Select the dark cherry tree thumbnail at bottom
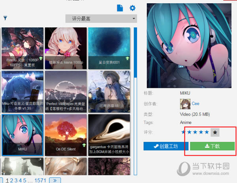 (x=109, y=166)
